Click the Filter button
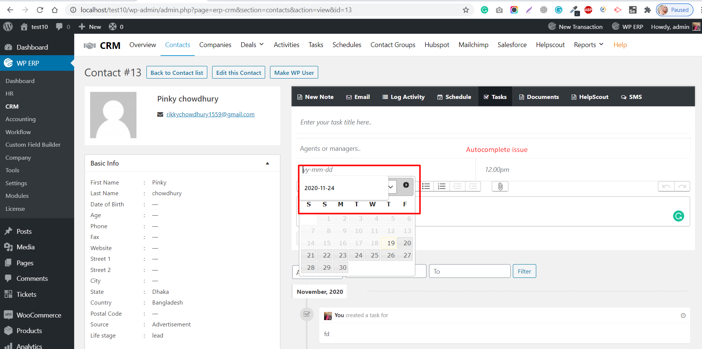 pyautogui.click(x=524, y=271)
